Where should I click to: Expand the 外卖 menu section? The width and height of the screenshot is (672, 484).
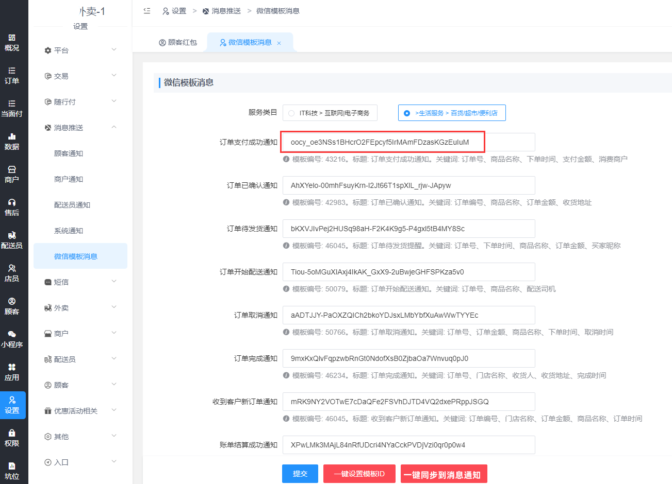pos(80,307)
